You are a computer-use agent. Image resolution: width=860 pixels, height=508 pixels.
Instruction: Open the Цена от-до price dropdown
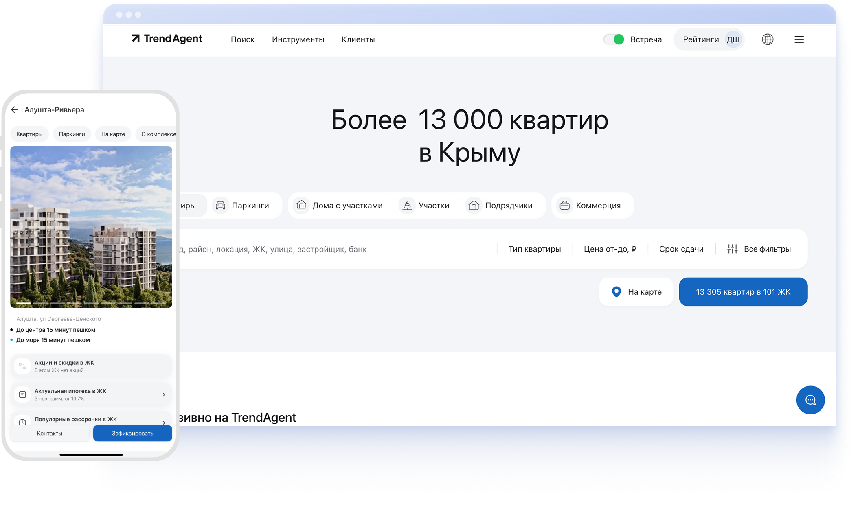pyautogui.click(x=610, y=249)
